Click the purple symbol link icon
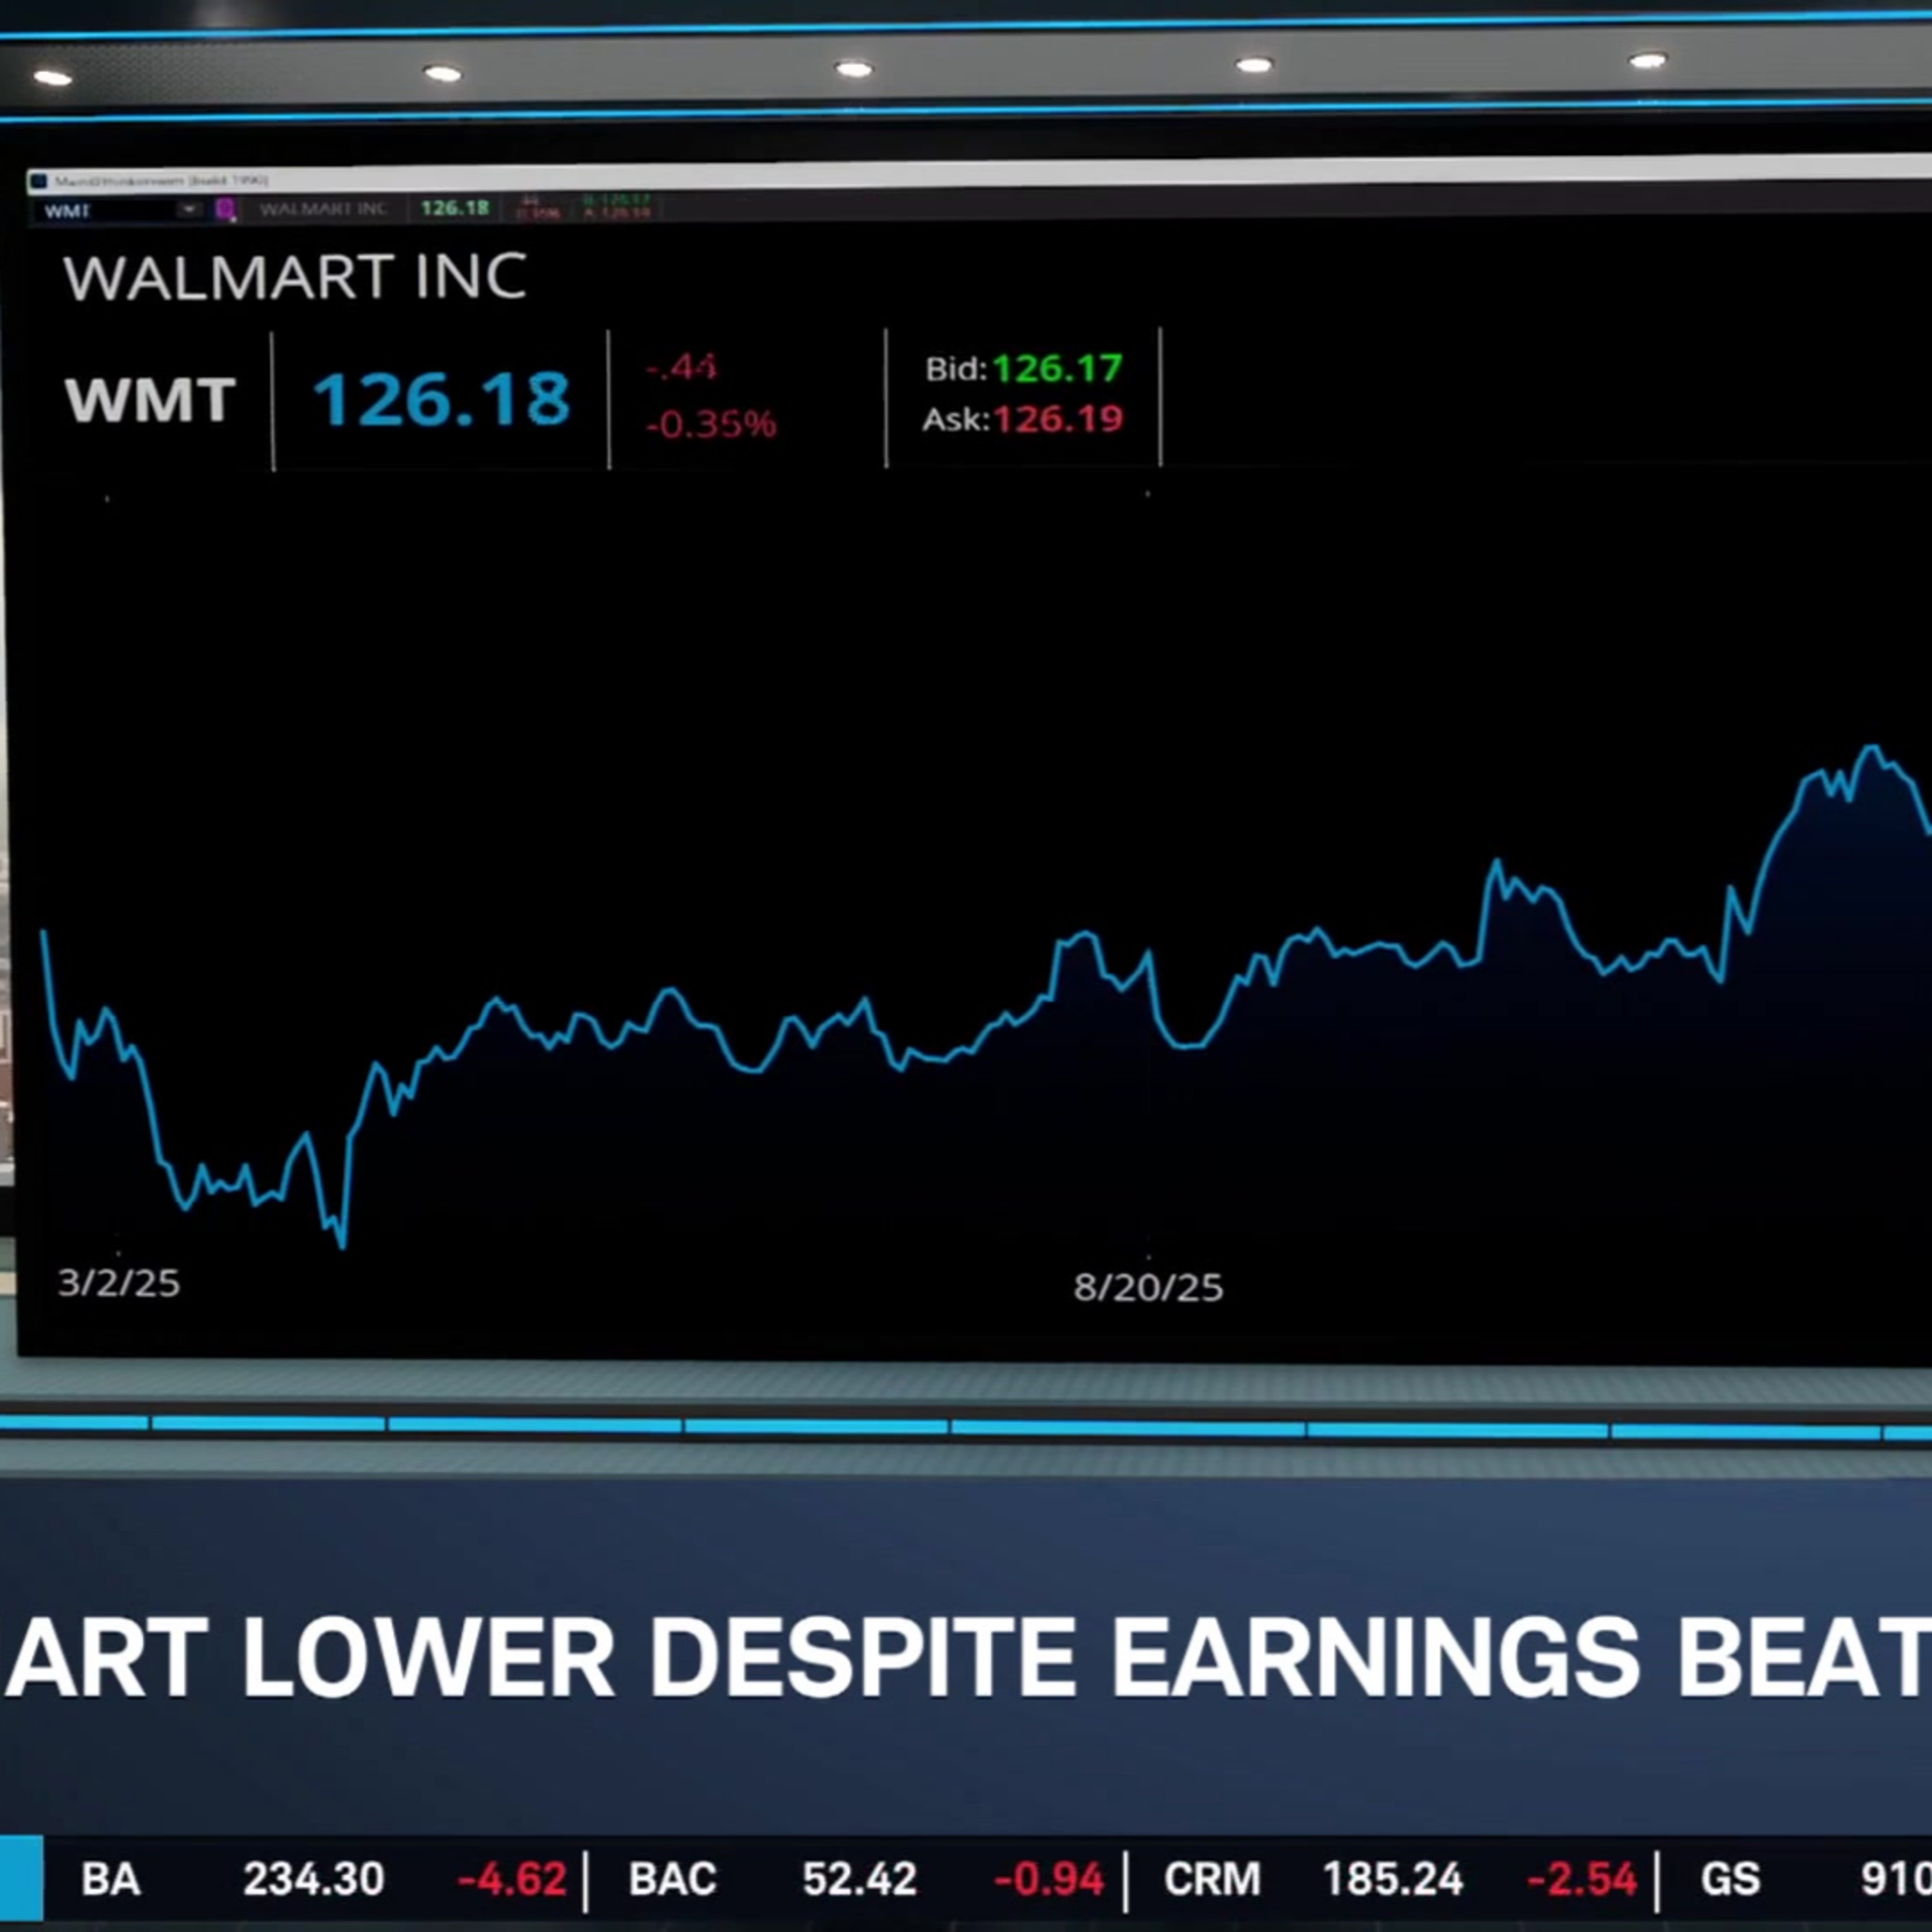 [225, 209]
